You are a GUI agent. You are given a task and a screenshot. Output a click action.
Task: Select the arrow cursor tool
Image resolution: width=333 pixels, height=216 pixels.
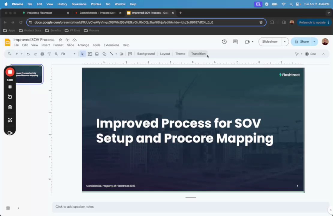(x=82, y=54)
